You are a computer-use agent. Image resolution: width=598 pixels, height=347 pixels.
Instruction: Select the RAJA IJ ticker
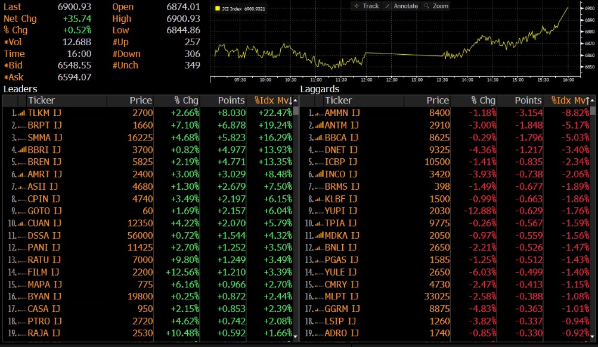(x=44, y=333)
